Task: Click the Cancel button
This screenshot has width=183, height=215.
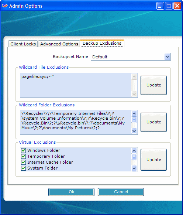Action: pos(121,192)
